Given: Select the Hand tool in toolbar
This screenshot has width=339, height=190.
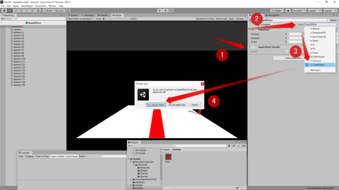Looking at the screenshot, I should pos(4,11).
